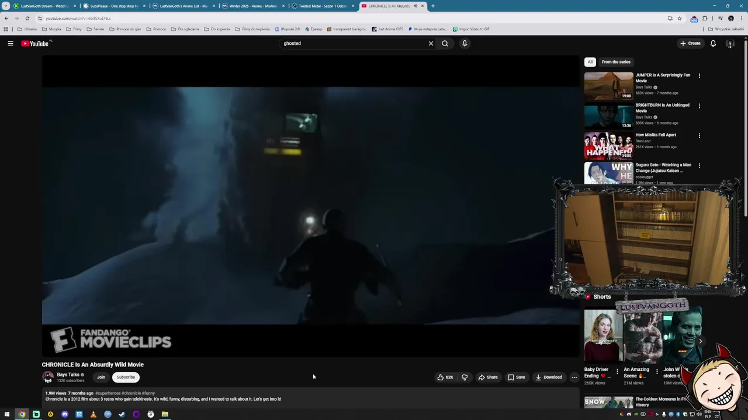This screenshot has width=748, height=420.
Task: Click the Download button
Action: coord(549,377)
